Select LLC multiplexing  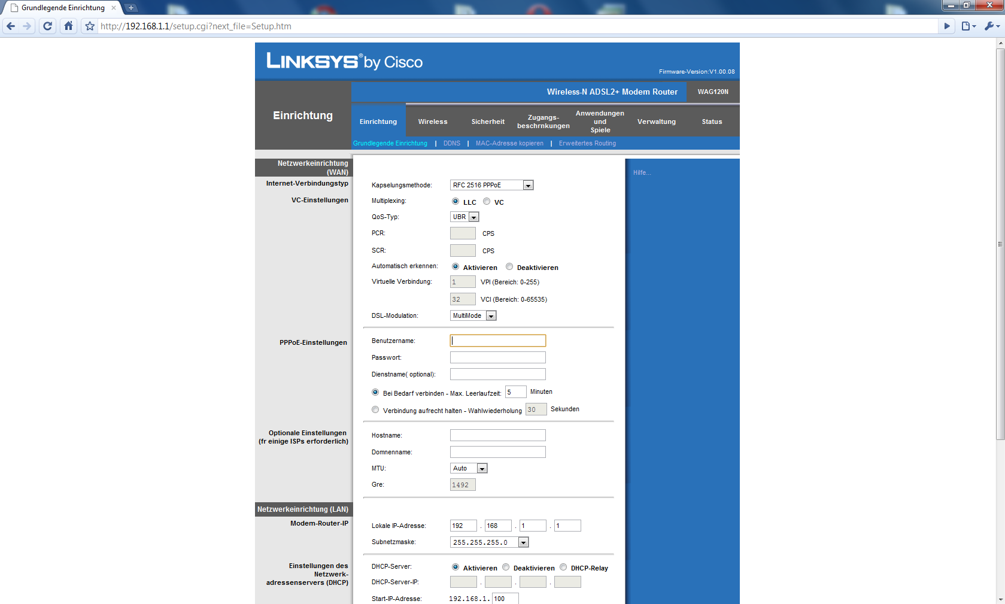click(456, 202)
